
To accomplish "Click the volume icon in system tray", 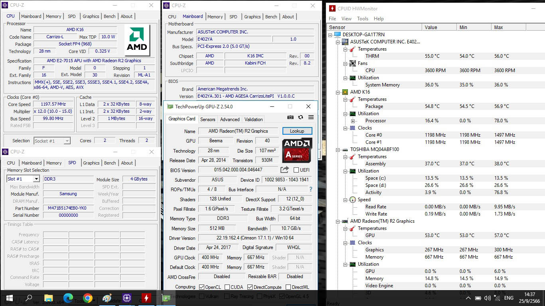I will [x=488, y=298].
